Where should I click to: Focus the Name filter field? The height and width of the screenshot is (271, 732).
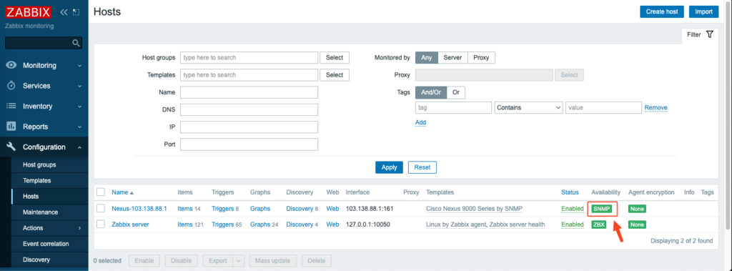(x=249, y=92)
